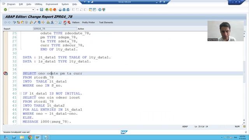249x140 pixels.
Task: Open the Utilities menu
Action: (39, 4)
